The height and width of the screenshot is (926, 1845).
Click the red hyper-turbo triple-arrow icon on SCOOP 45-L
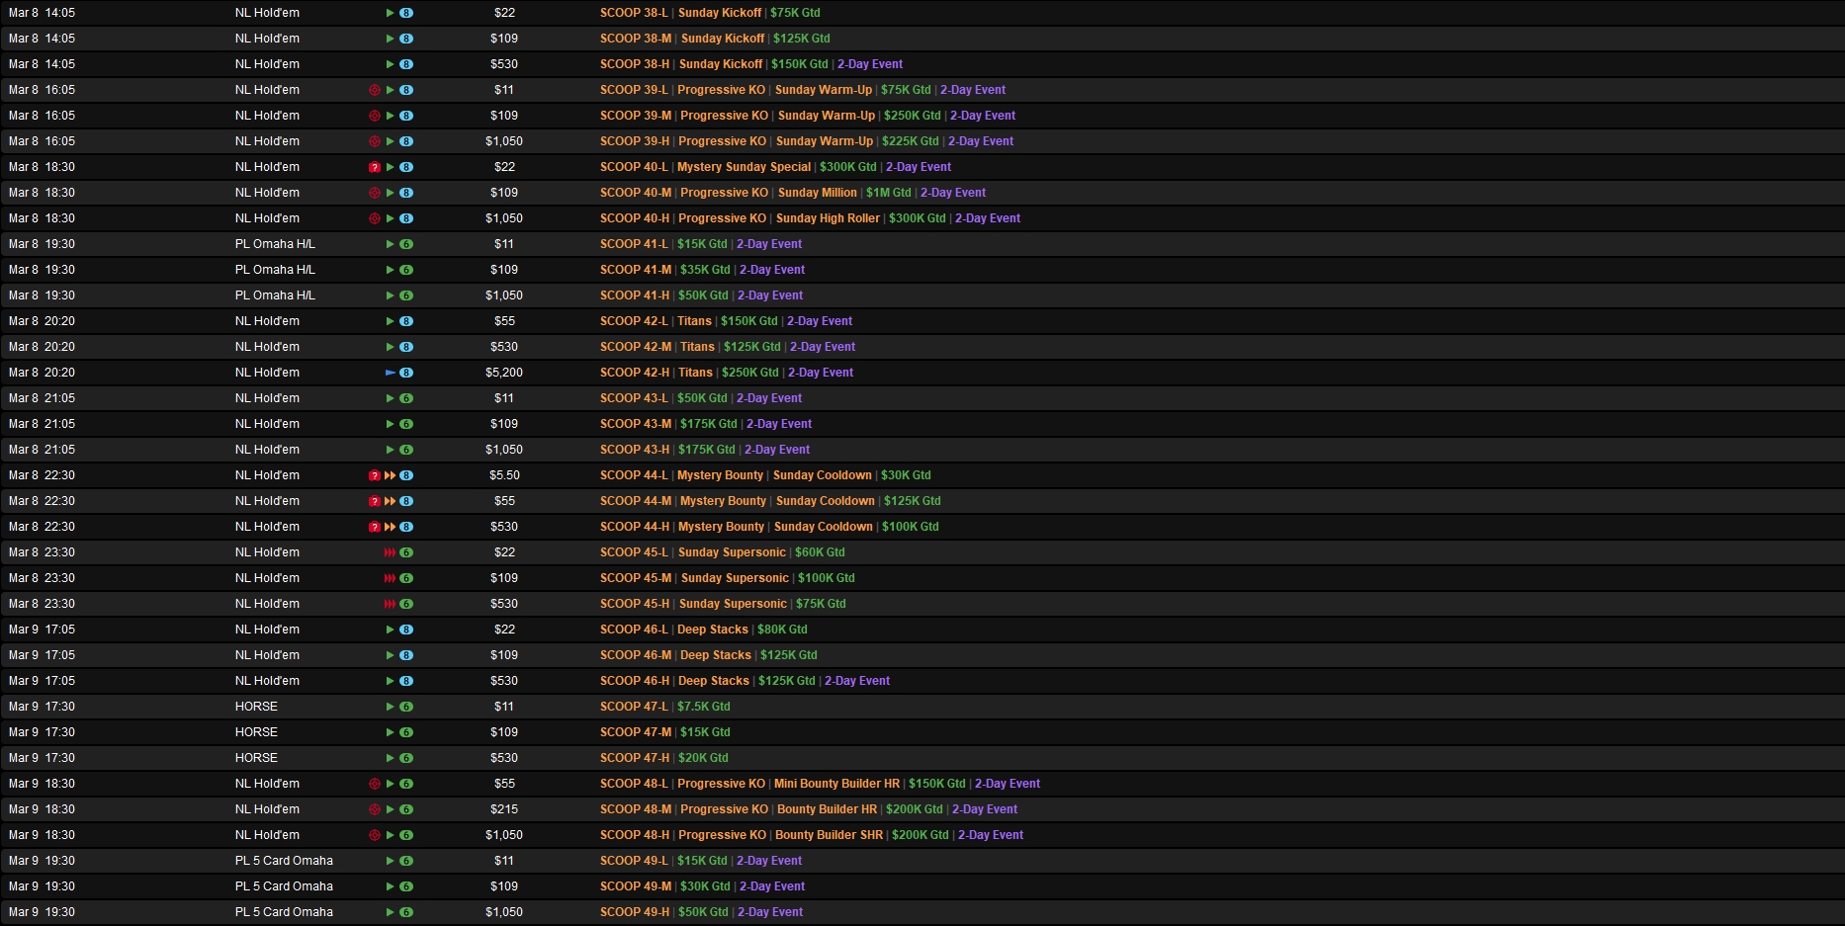pyautogui.click(x=391, y=552)
